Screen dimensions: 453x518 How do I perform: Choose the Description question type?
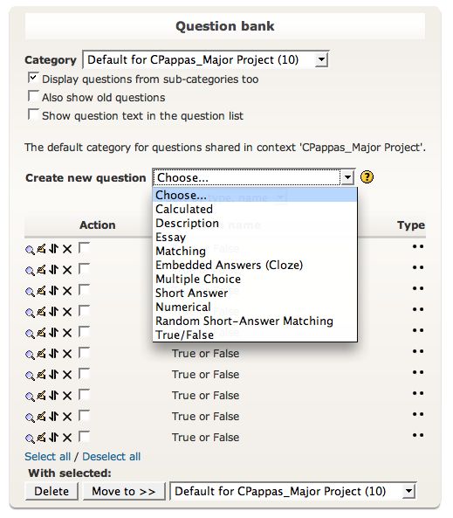255,223
